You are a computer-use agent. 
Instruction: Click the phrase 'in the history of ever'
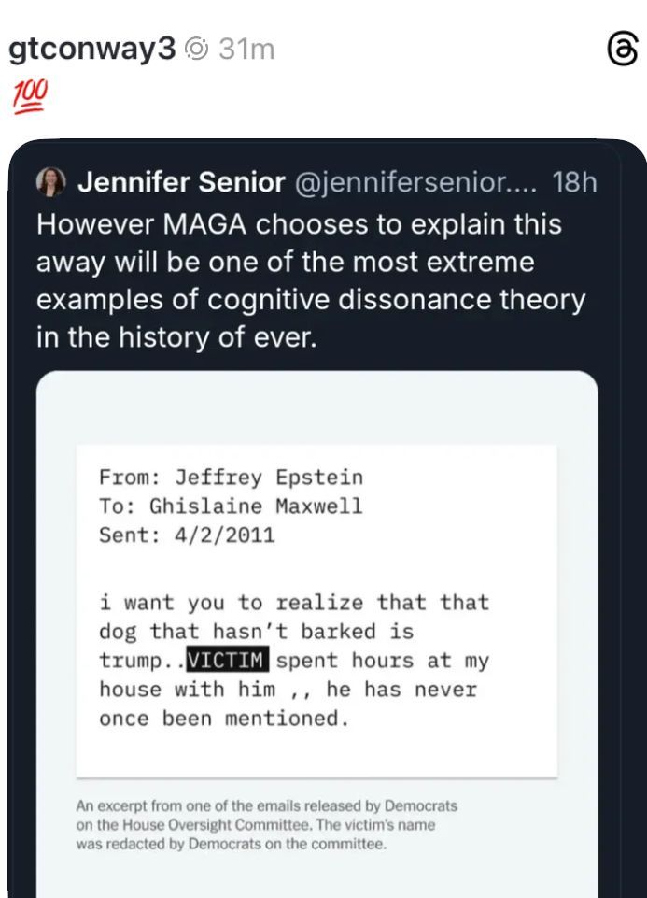[176, 337]
